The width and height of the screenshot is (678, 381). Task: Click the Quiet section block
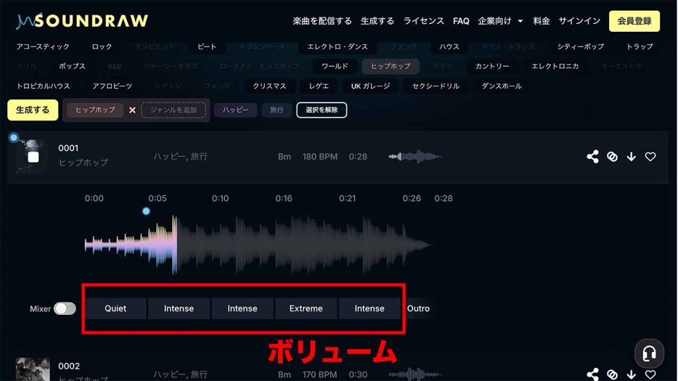[x=115, y=308]
